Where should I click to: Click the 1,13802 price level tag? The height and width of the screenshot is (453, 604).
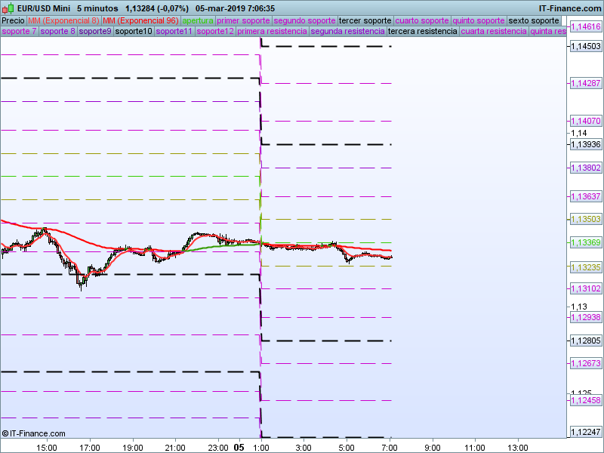[x=586, y=168]
